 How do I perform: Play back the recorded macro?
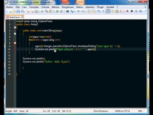pyautogui.click(x=136, y=11)
